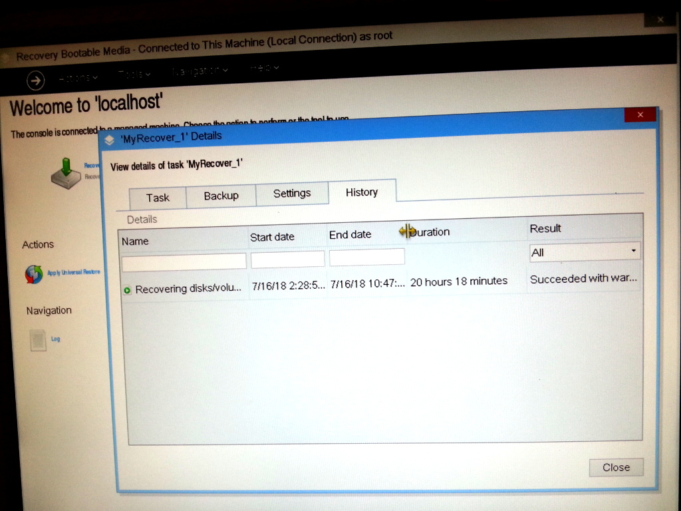This screenshot has height=511, width=681.
Task: Open the Navigation menu in the top bar
Action: pyautogui.click(x=200, y=71)
